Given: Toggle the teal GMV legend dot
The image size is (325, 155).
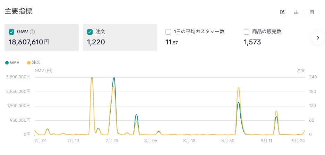Looking at the screenshot, I should pyautogui.click(x=7, y=62).
